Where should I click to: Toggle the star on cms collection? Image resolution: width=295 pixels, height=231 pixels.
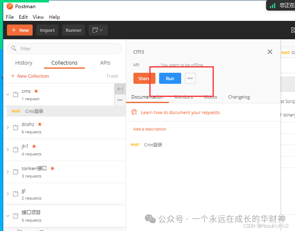[36, 91]
